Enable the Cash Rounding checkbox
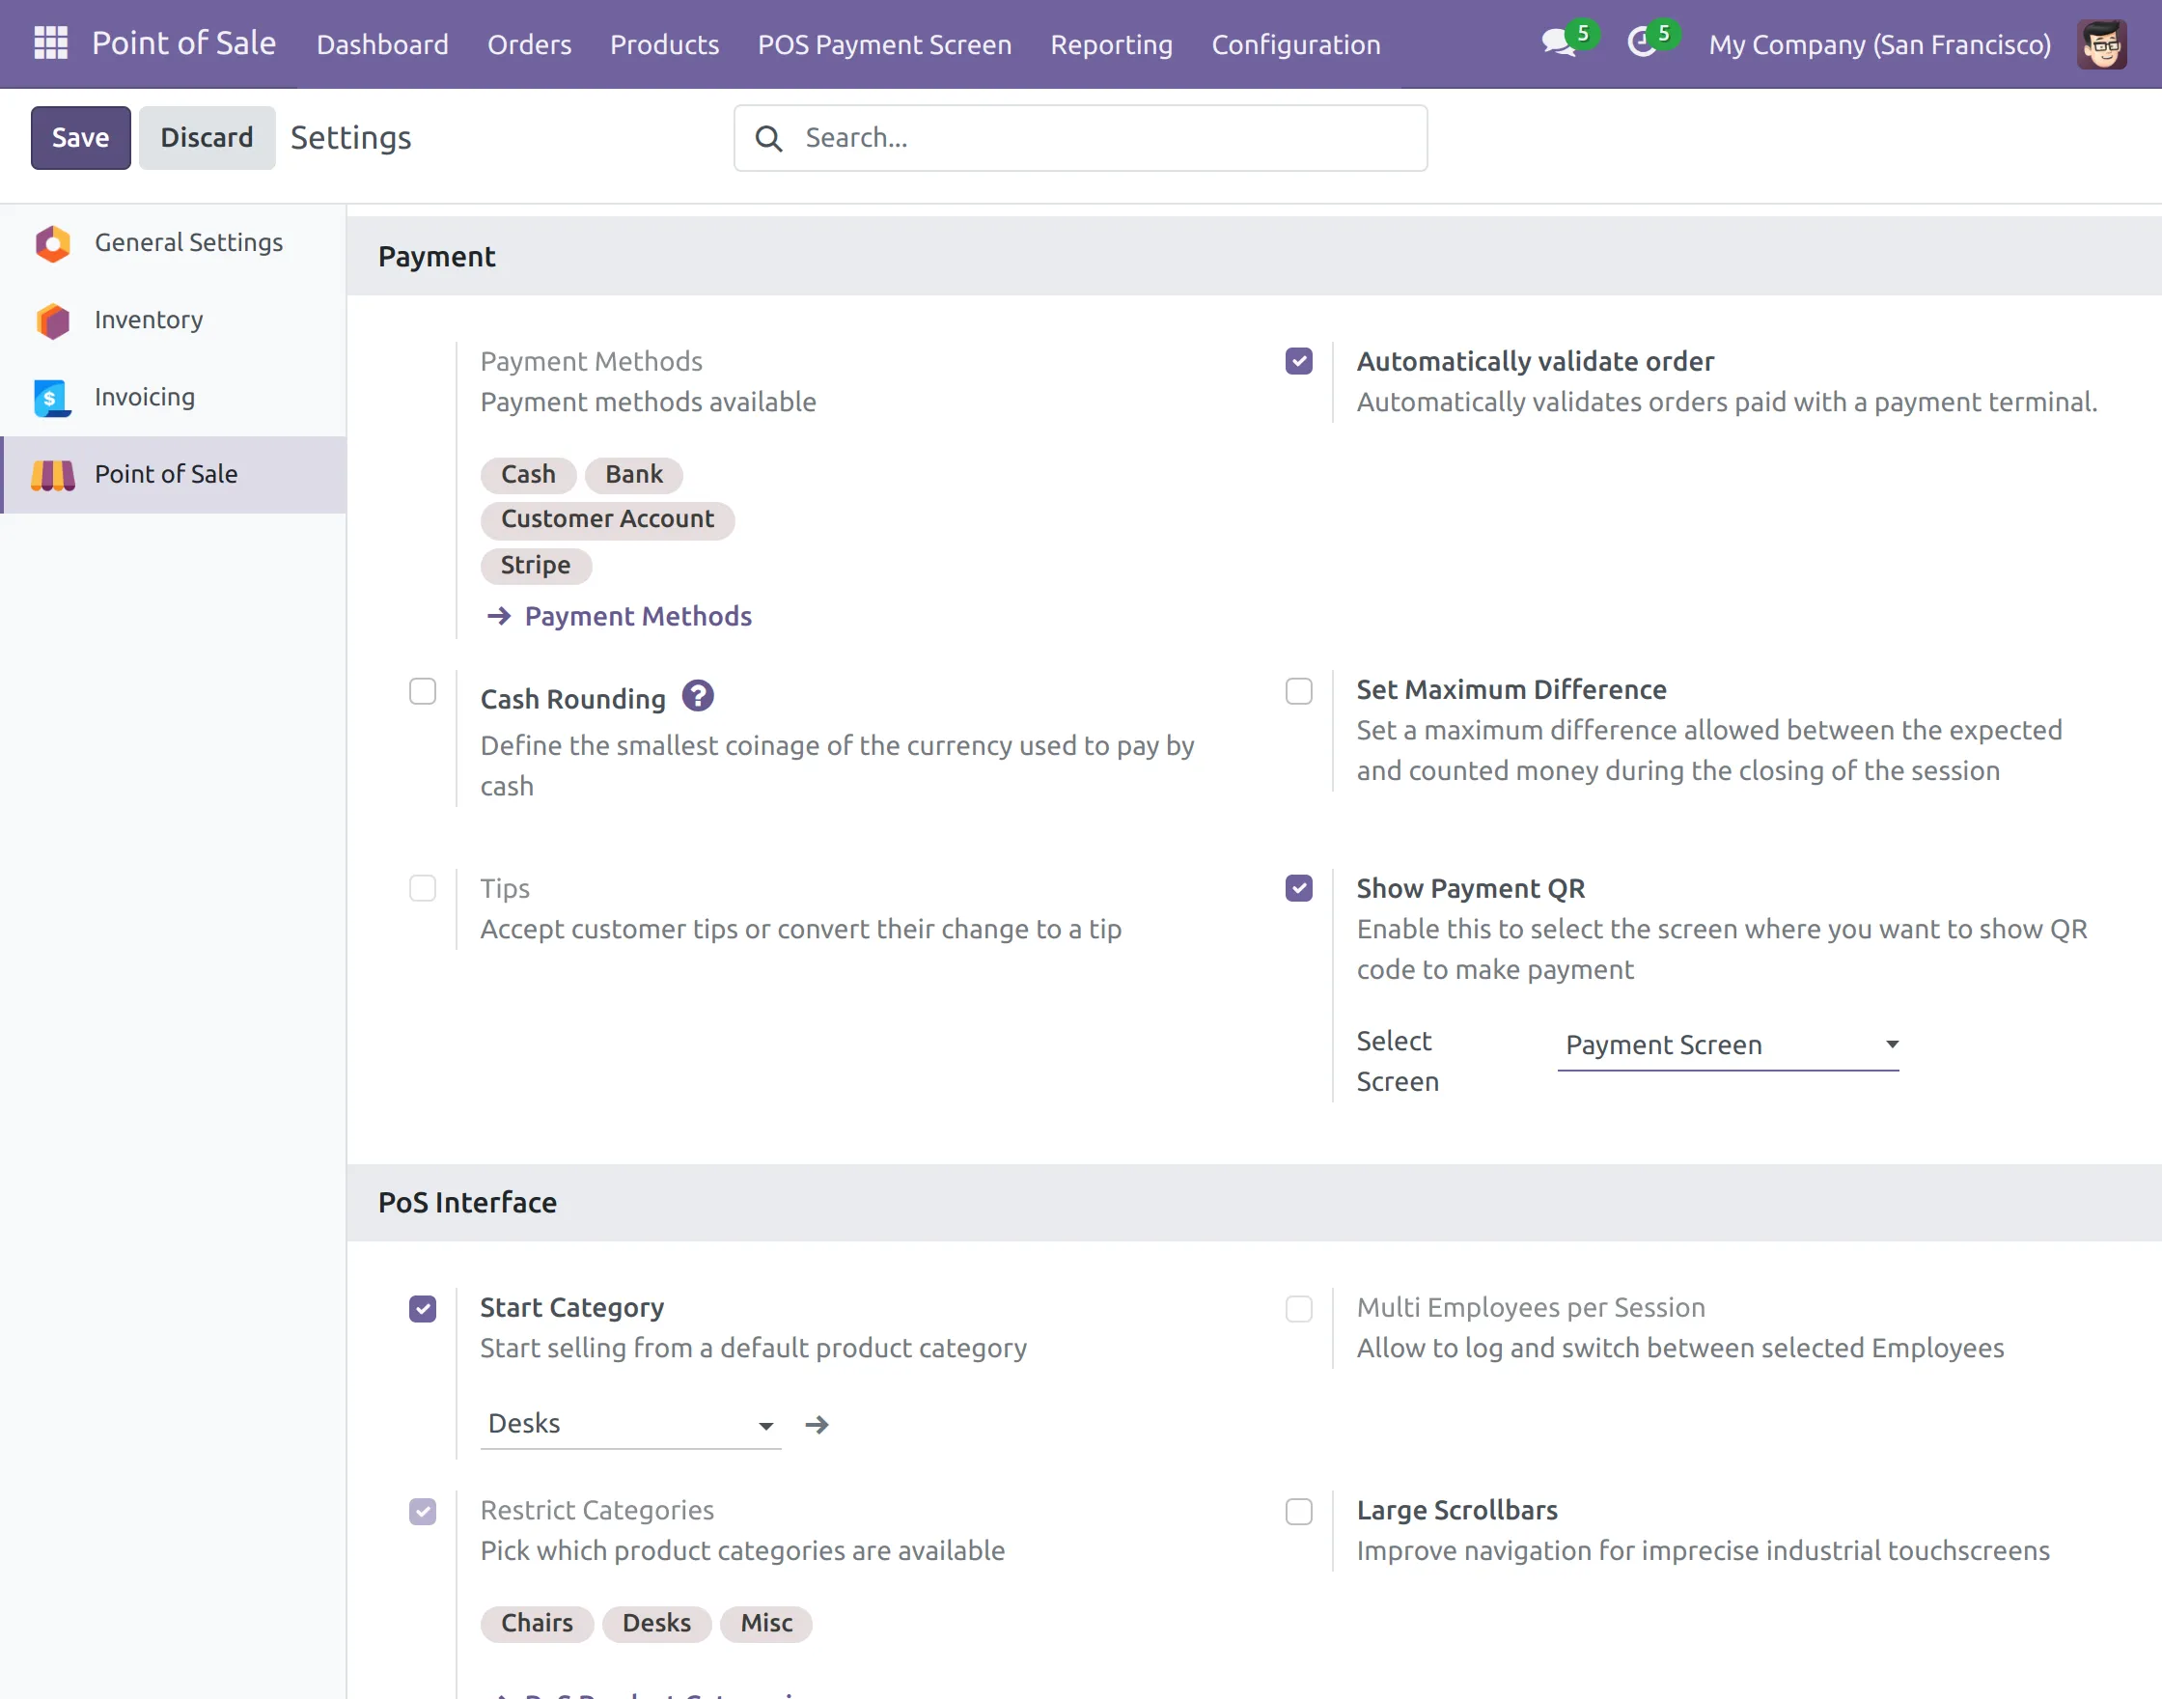The height and width of the screenshot is (1699, 2162). point(423,691)
